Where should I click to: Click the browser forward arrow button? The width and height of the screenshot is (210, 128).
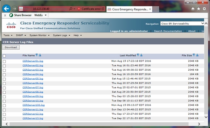pos(14,9)
